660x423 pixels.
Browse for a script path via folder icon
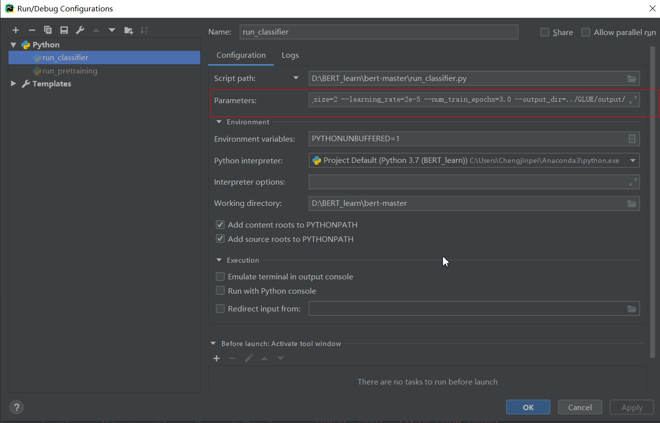[632, 78]
